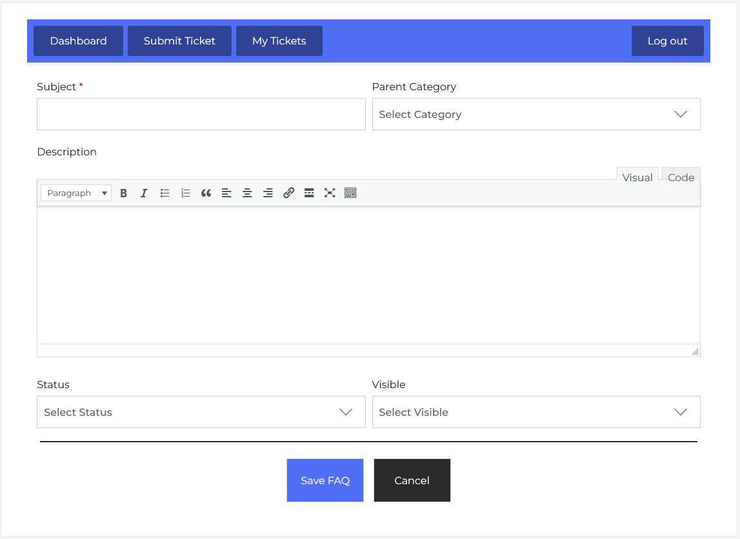Screen dimensions: 740x539
Task: Apply blockquote formatting
Action: pyautogui.click(x=206, y=193)
